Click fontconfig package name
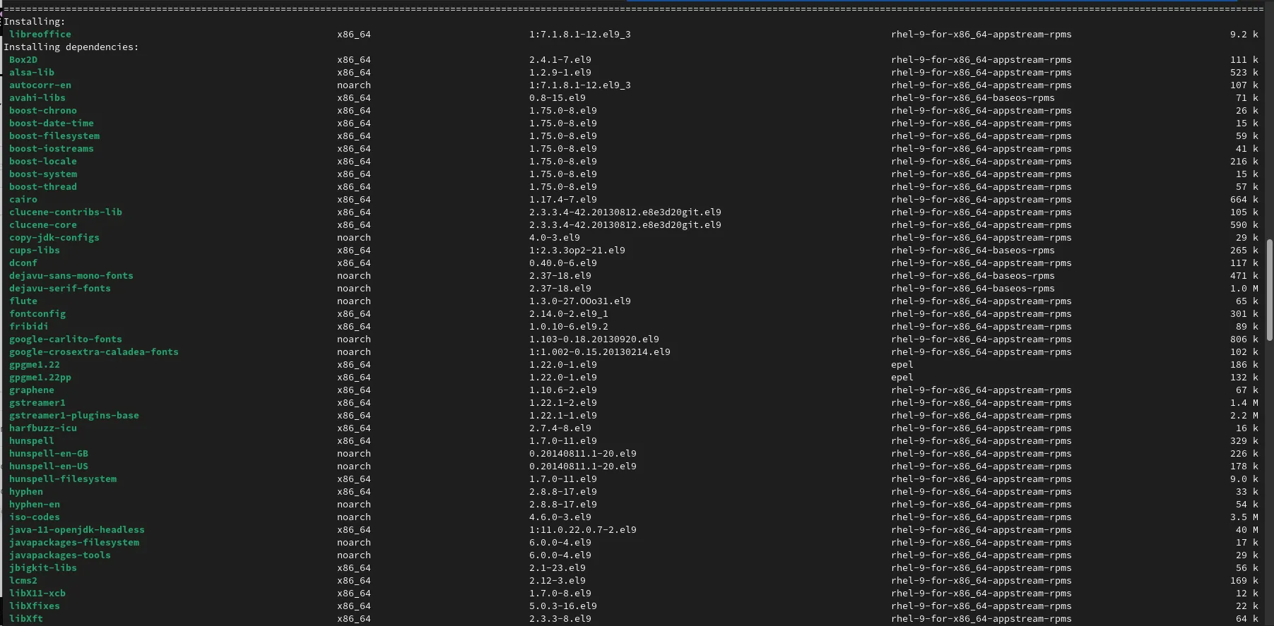This screenshot has width=1274, height=626. tap(37, 313)
